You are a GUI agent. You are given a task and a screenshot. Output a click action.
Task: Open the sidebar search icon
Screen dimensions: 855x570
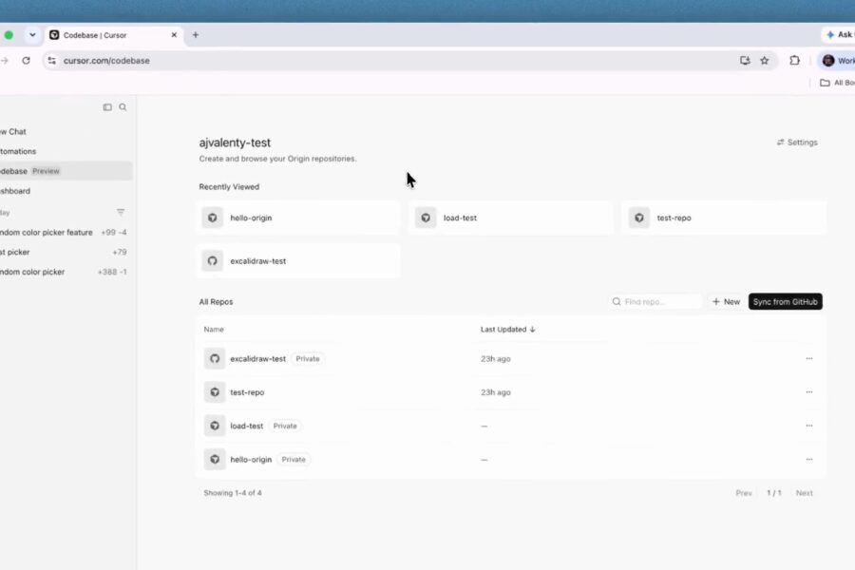click(x=123, y=107)
